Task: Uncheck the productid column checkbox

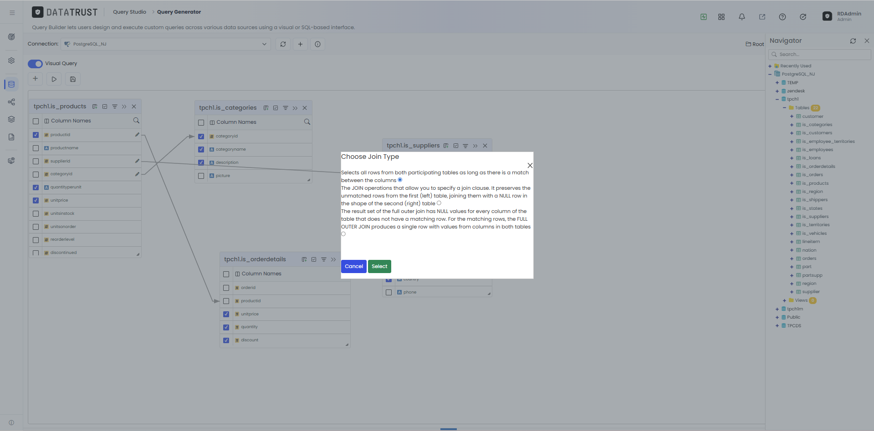Action: click(36, 135)
